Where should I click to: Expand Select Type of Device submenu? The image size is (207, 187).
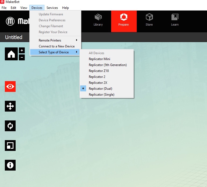coord(55,52)
